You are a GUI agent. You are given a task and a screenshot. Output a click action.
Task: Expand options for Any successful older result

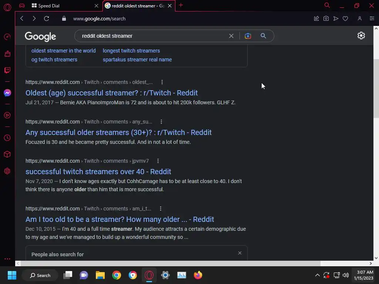(161, 122)
